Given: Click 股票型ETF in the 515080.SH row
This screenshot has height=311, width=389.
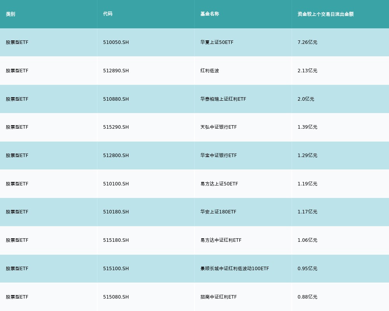Looking at the screenshot, I should pyautogui.click(x=17, y=297).
